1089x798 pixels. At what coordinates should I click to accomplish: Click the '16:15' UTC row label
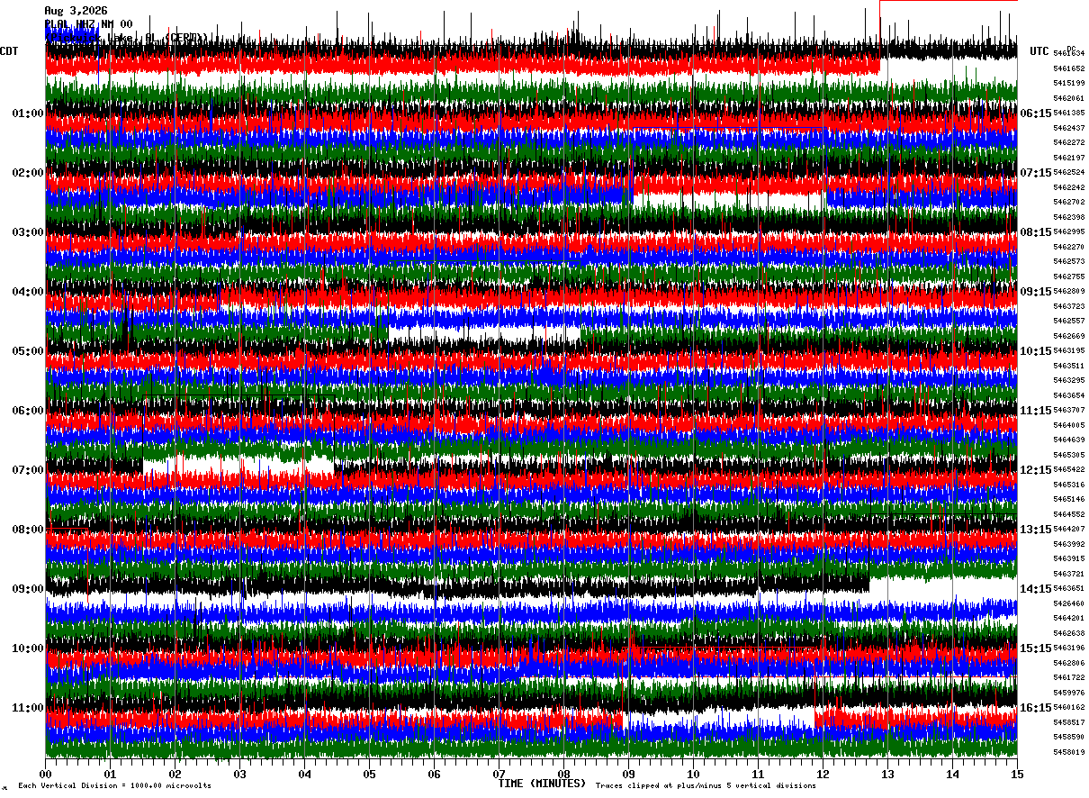[x=1036, y=708]
